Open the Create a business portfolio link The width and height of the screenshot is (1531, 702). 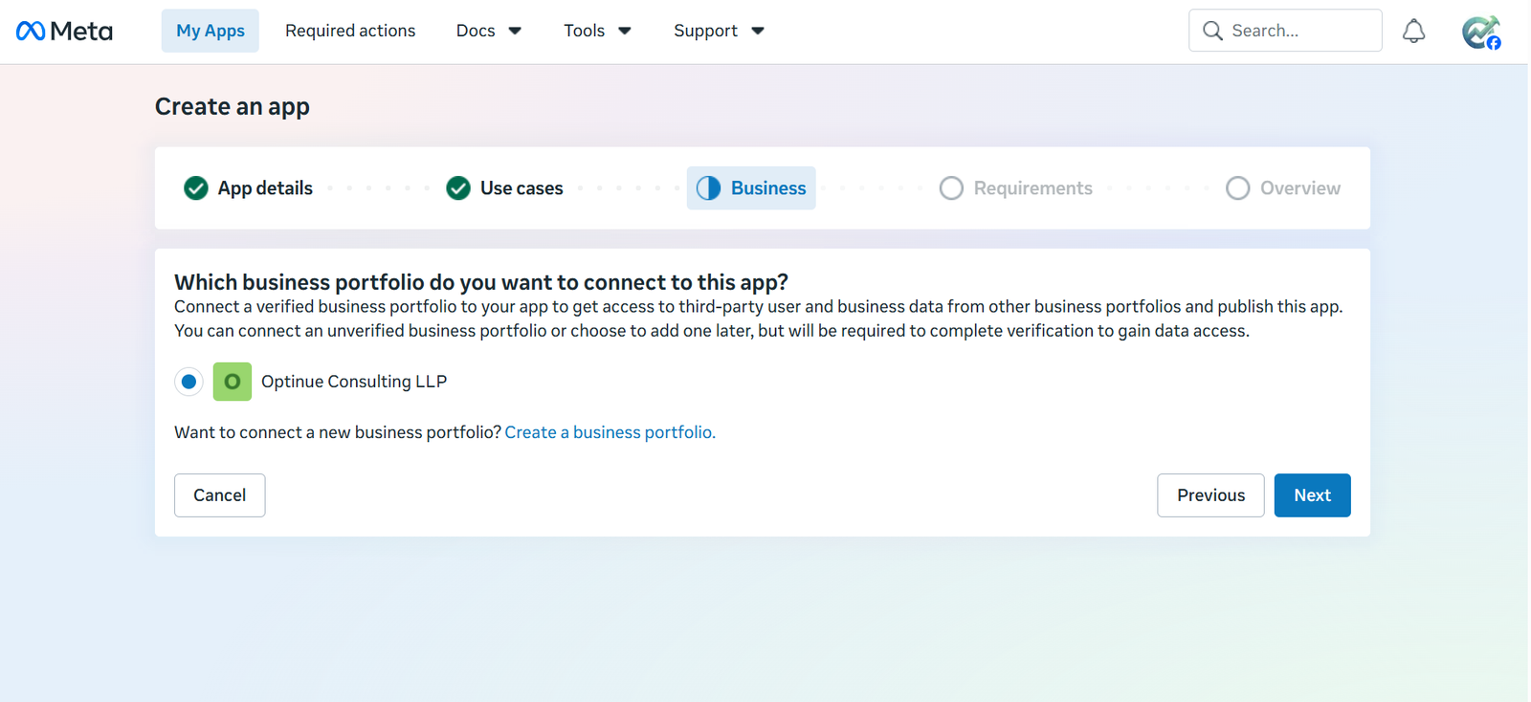click(610, 432)
